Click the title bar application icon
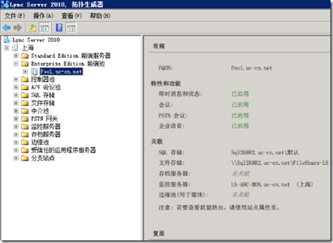 (x=5, y=5)
